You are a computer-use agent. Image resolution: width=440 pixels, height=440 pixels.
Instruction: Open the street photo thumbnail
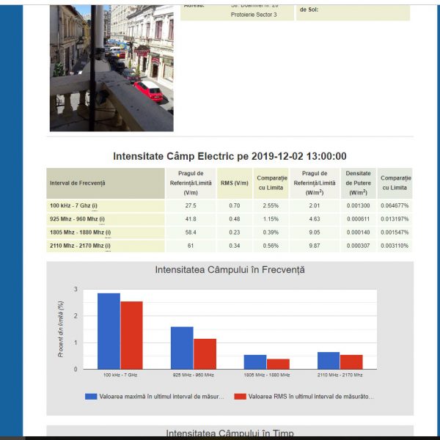point(111,67)
